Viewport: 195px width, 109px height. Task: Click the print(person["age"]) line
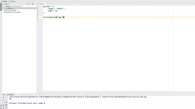coord(54,17)
